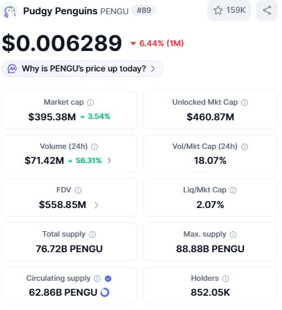
Task: Click the Liq/Mkt Cap info icon
Action: click(233, 190)
